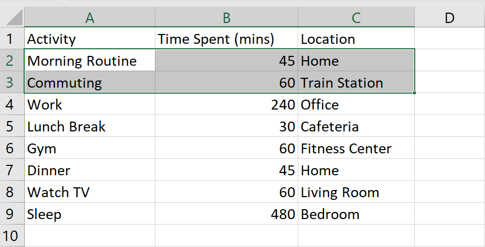The width and height of the screenshot is (485, 247).
Task: Select column C header
Action: tap(356, 18)
